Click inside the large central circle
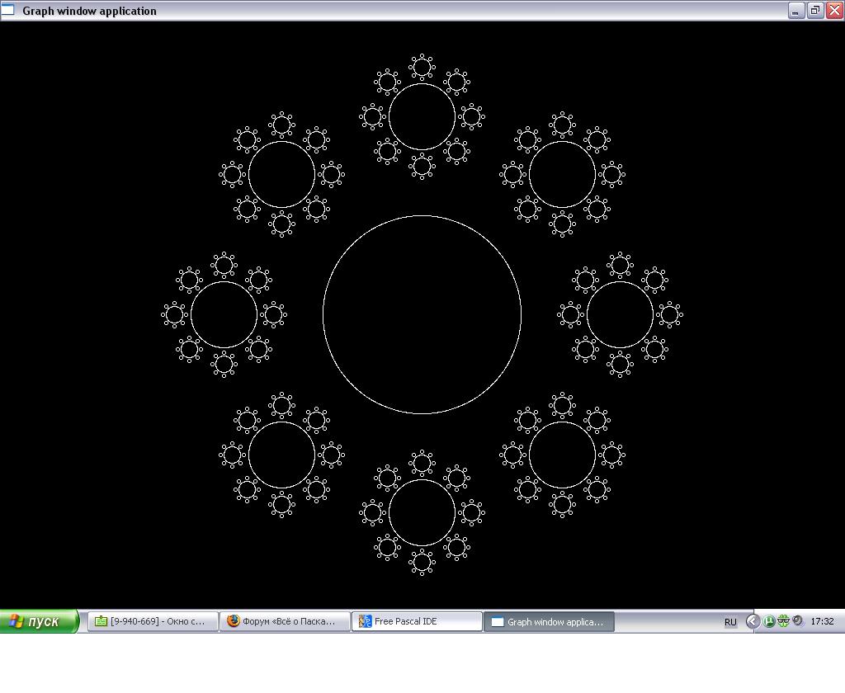Image resolution: width=845 pixels, height=693 pixels. (x=422, y=314)
